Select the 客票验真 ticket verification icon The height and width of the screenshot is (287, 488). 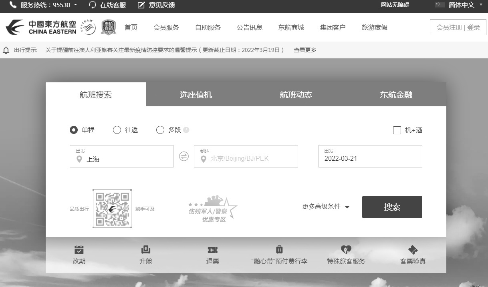[x=413, y=255]
